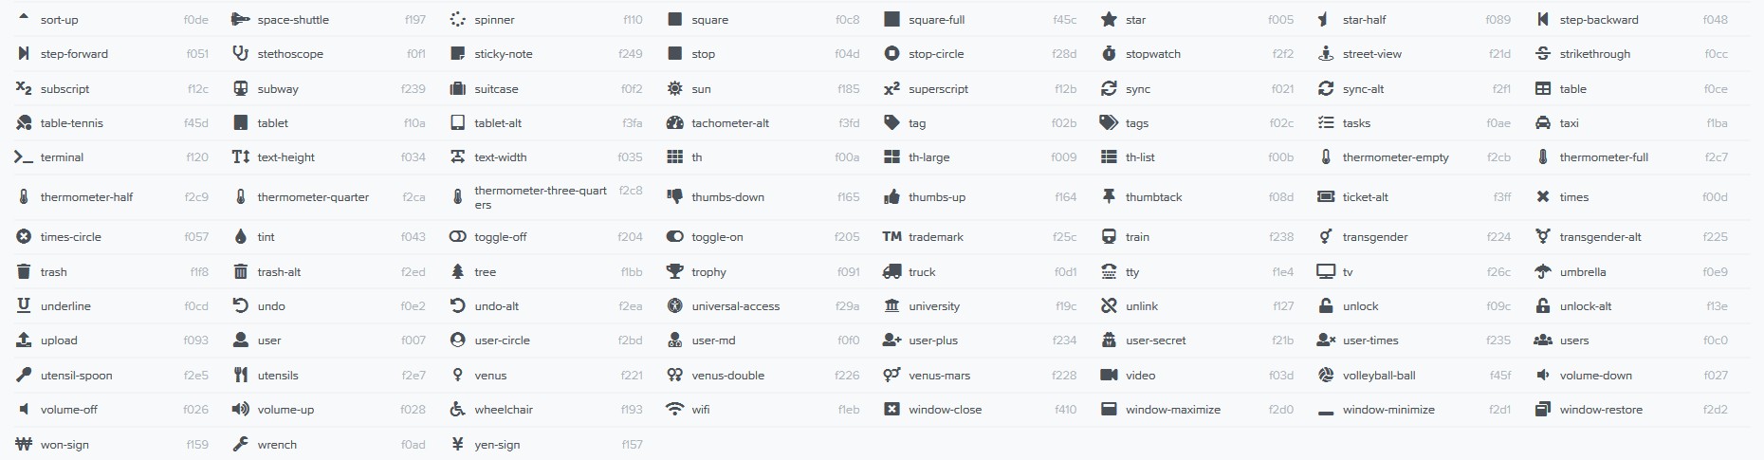Image resolution: width=1764 pixels, height=460 pixels.
Task: Click the stethoscope icon
Action: coord(241,54)
